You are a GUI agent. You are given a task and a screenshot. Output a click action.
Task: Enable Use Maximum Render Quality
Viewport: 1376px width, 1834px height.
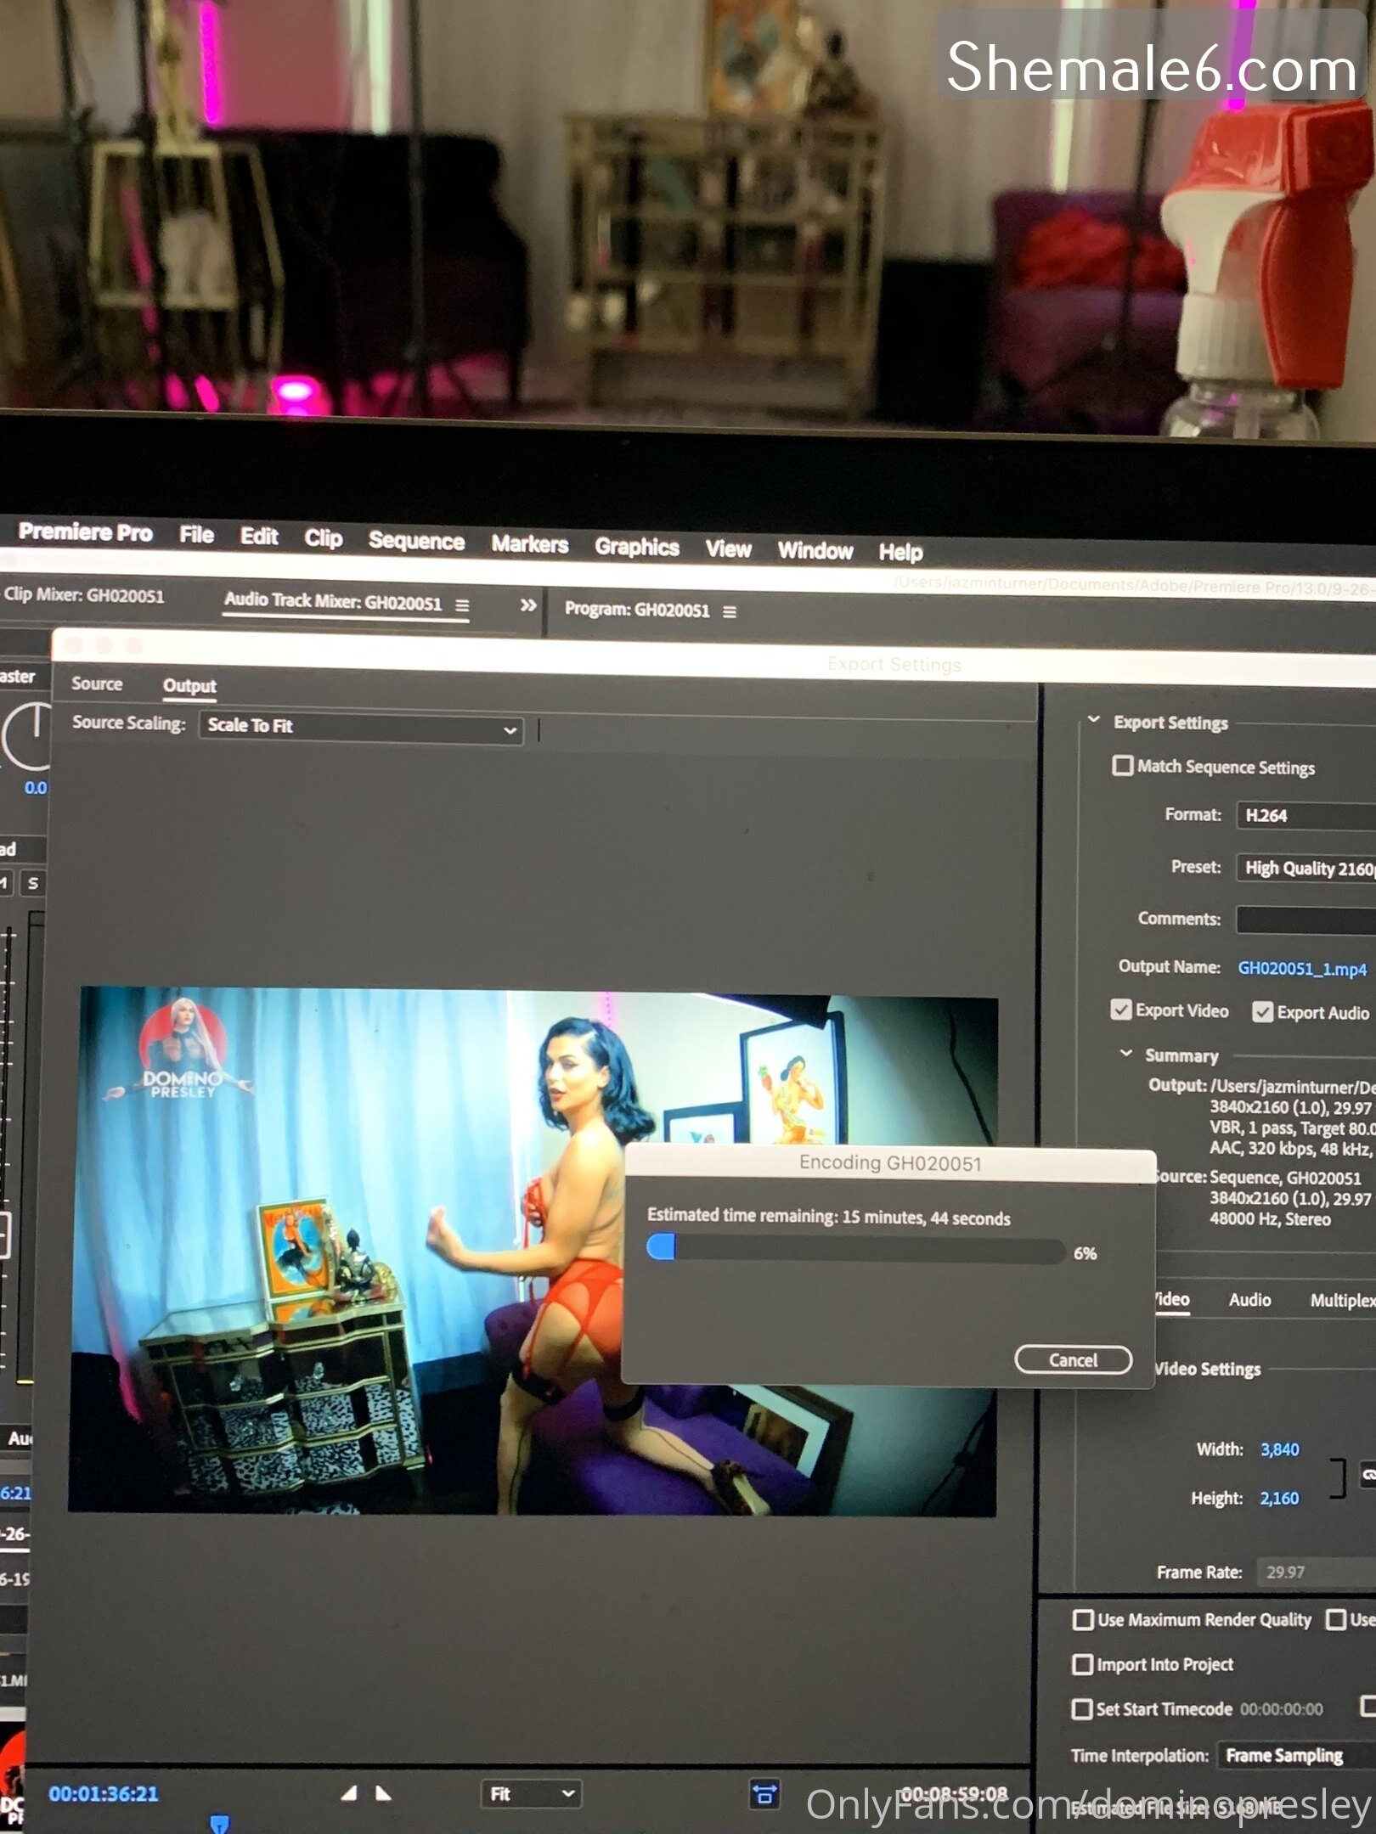point(1083,1619)
